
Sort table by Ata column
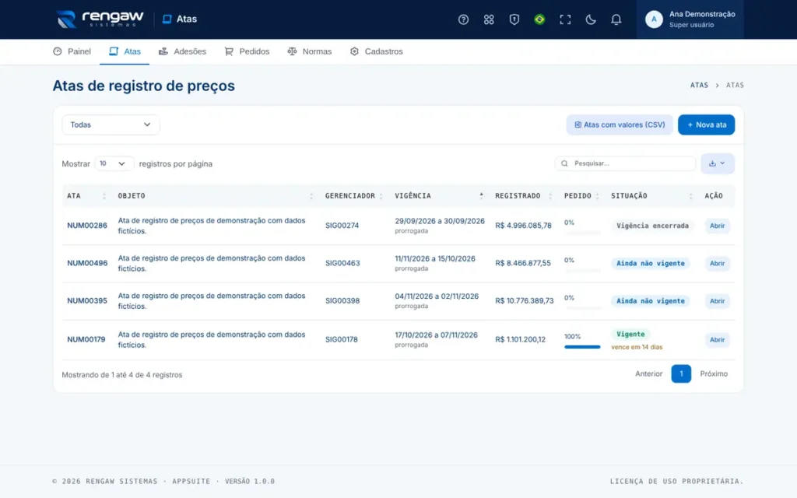(87, 195)
